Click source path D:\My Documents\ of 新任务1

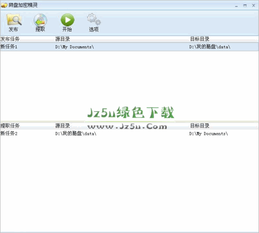(x=75, y=47)
